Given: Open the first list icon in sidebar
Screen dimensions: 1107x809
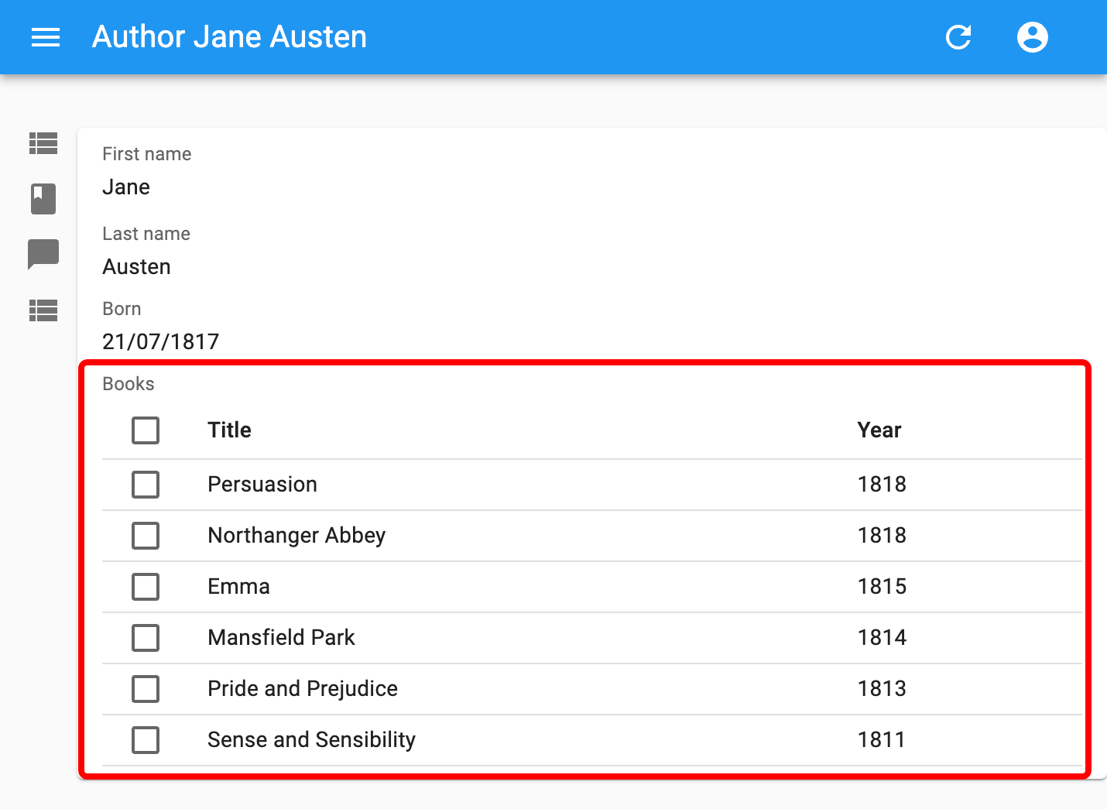Looking at the screenshot, I should 43,143.
